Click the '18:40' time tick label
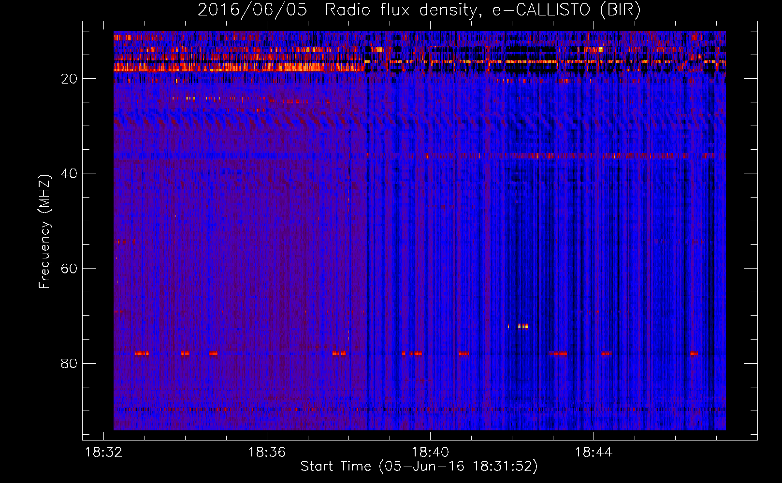Viewport: 782px width, 483px height. point(430,452)
